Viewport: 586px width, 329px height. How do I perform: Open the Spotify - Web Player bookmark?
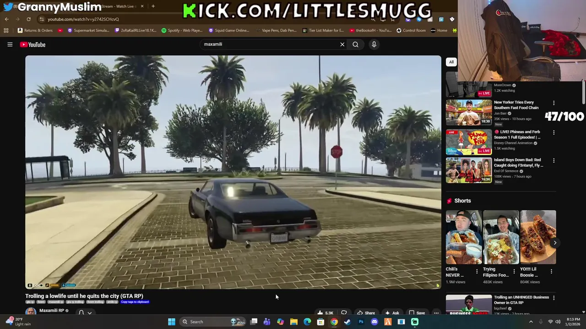(x=182, y=30)
